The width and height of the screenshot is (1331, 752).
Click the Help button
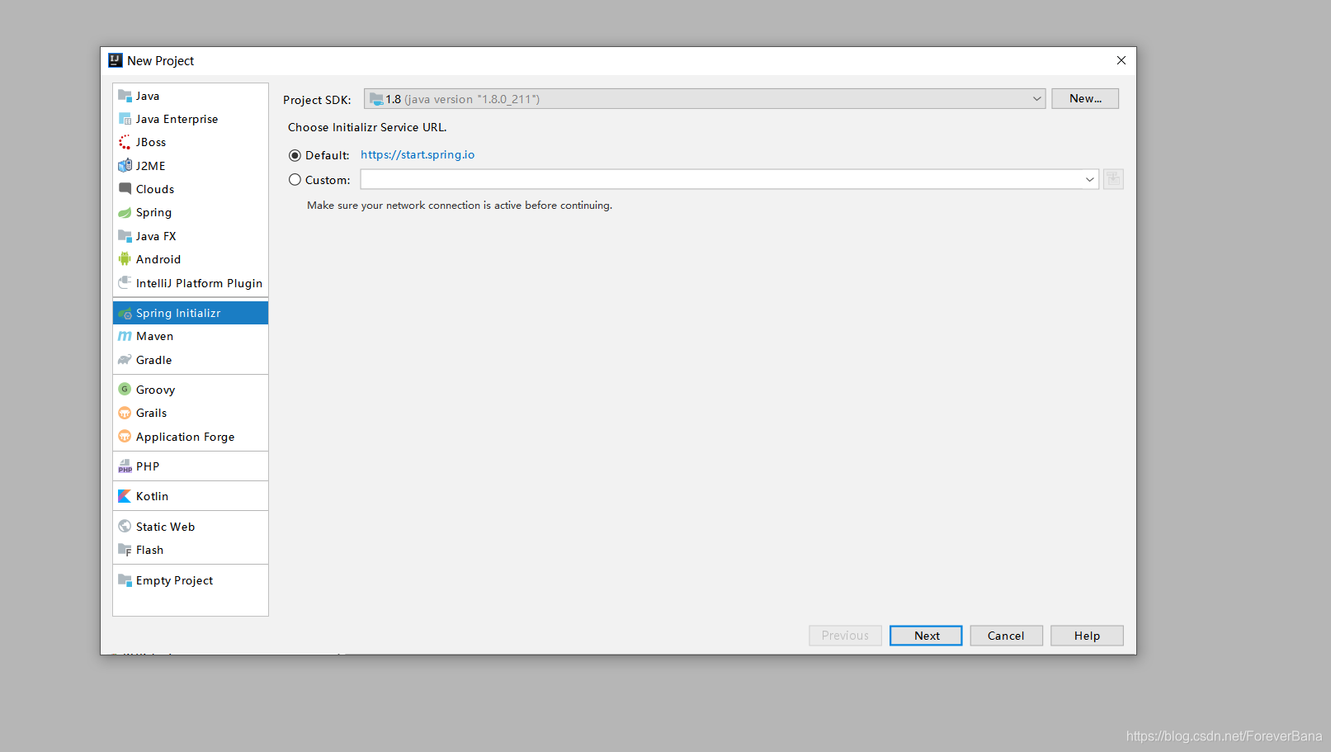point(1087,636)
